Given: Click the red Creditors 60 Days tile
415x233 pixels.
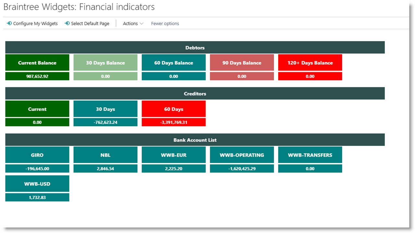Looking at the screenshot, I should coord(174,109).
